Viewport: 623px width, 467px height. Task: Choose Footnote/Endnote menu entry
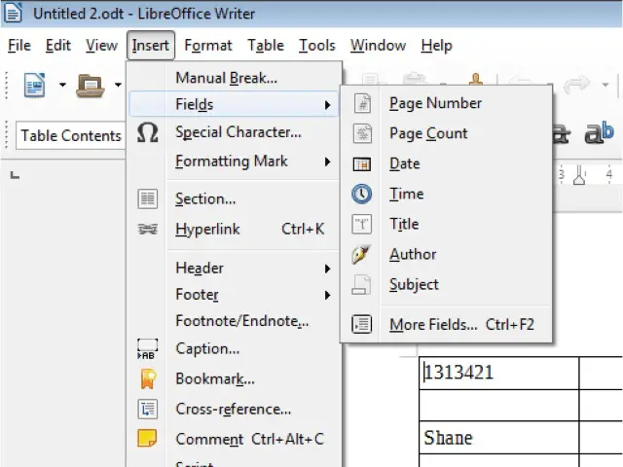tap(235, 321)
